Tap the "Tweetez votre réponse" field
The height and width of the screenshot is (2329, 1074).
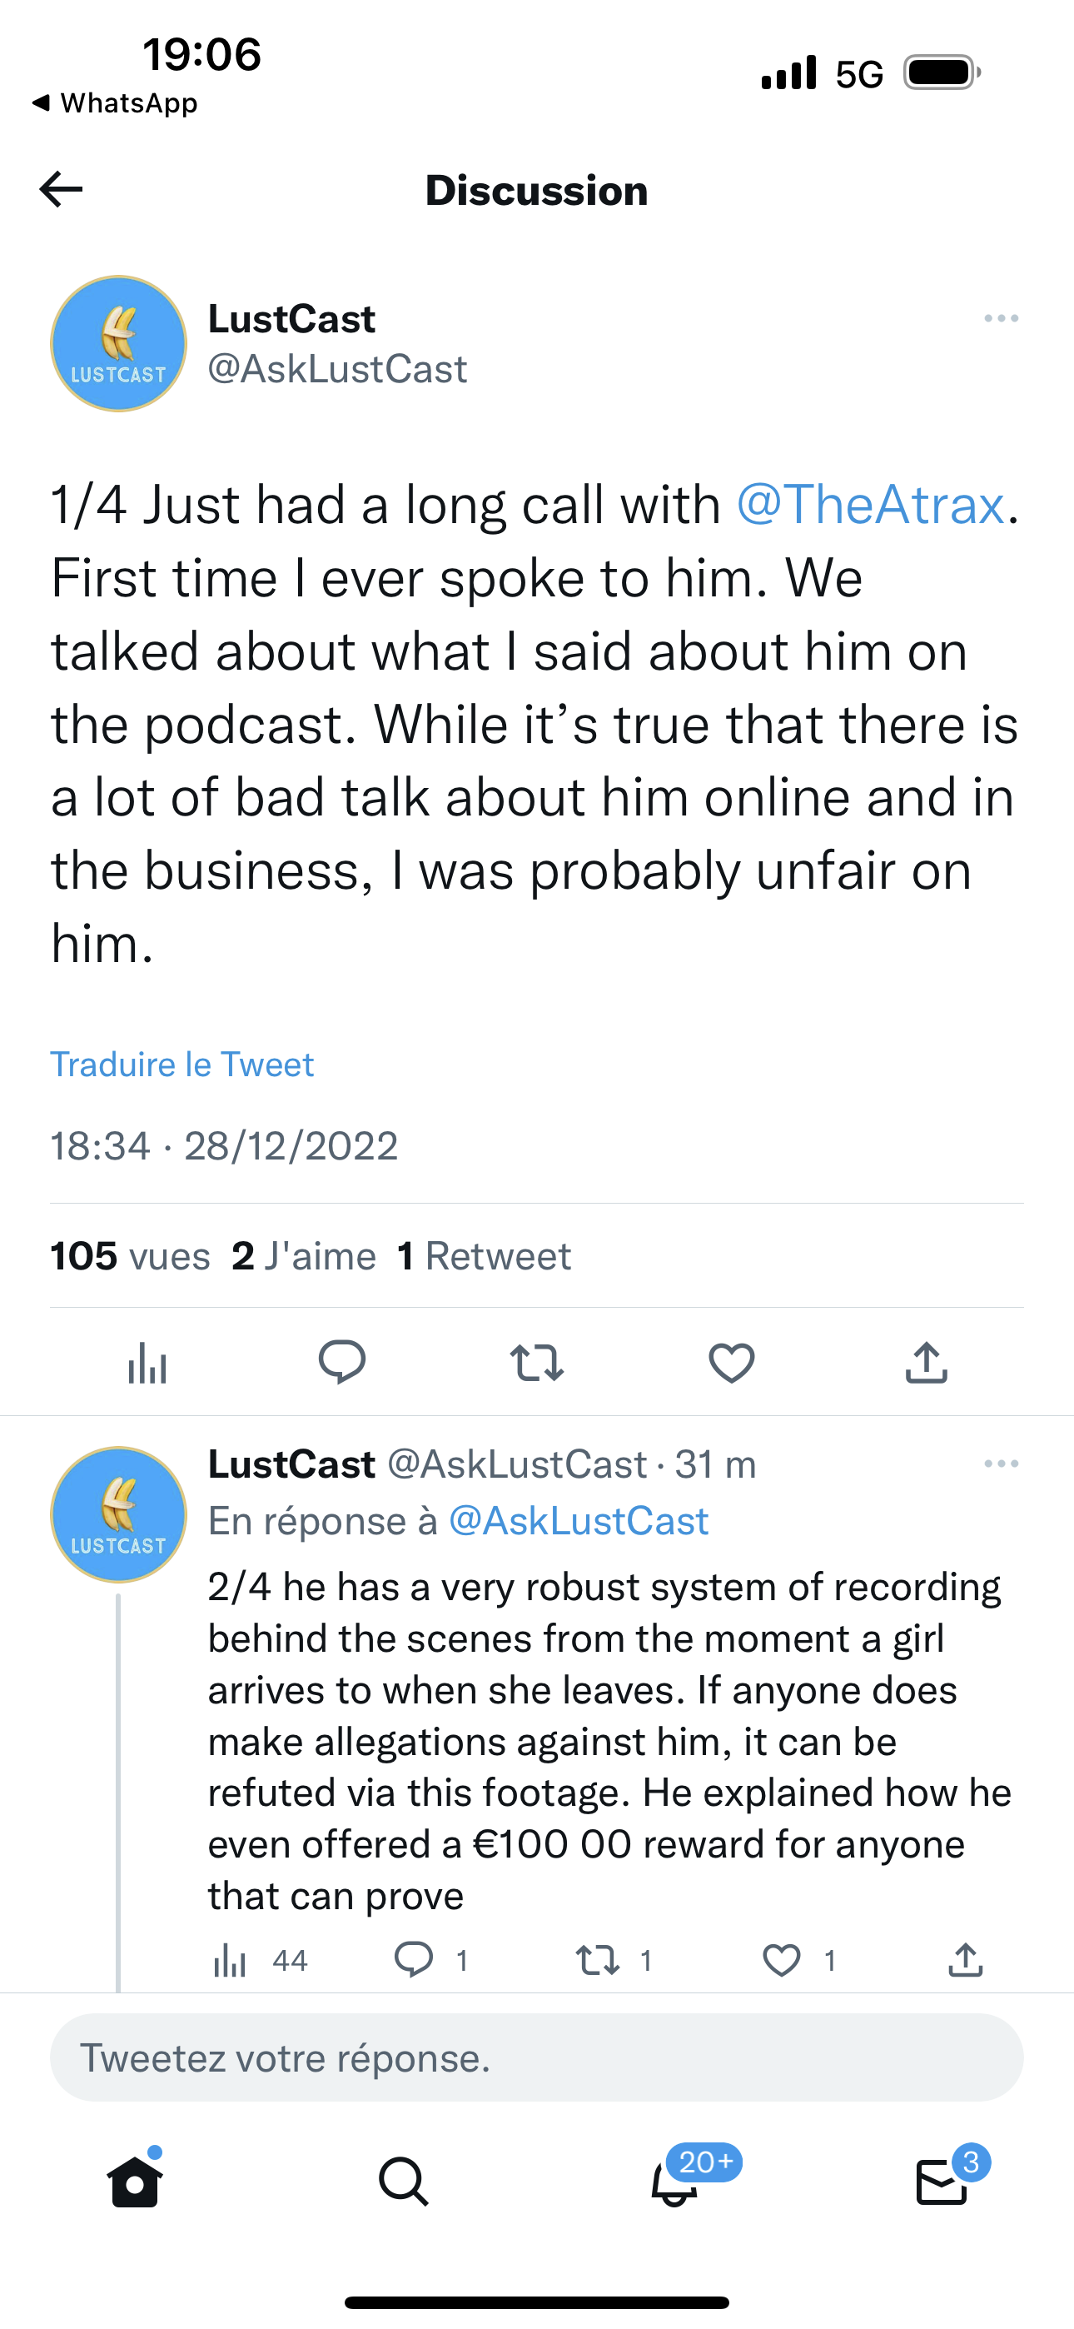click(x=537, y=2057)
